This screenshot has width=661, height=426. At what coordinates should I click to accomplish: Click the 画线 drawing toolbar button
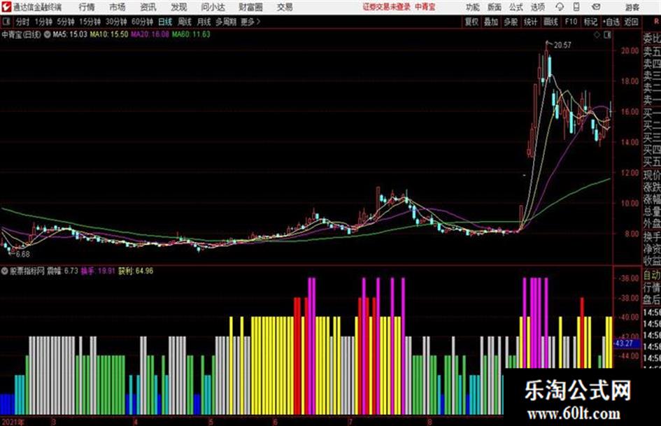click(551, 22)
